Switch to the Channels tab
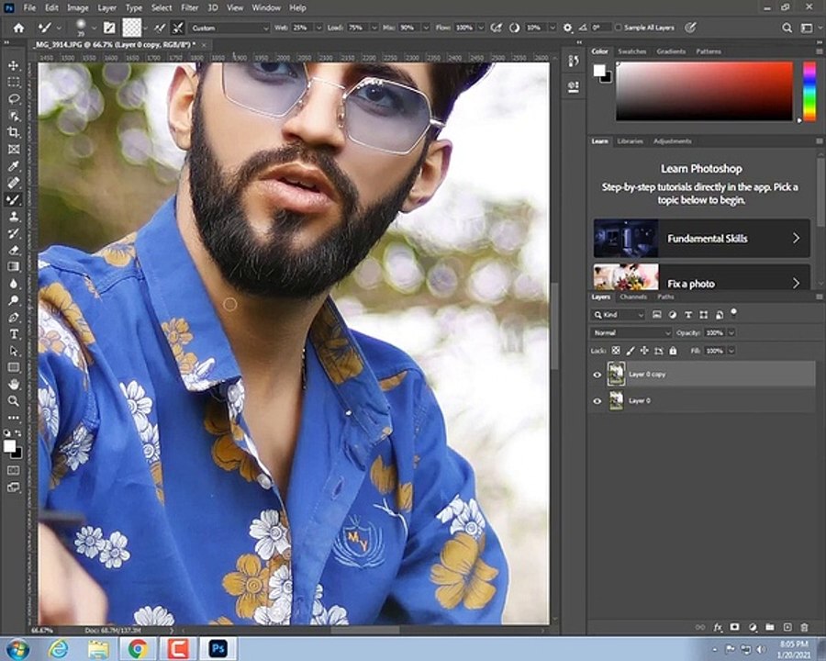This screenshot has height=661, width=826. 633,297
